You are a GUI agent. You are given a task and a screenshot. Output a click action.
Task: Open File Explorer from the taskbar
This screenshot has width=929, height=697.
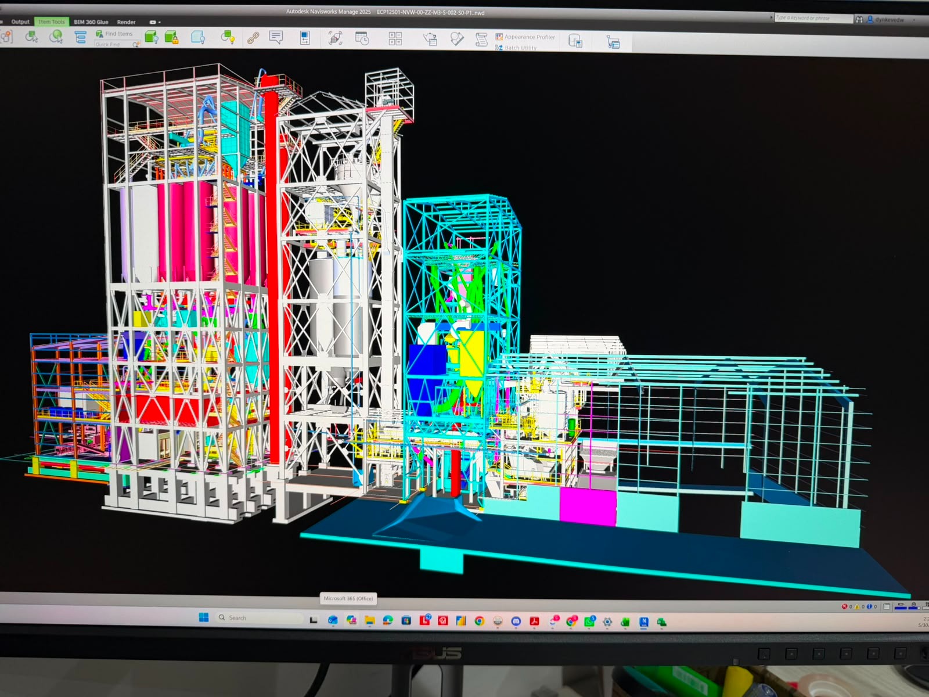tap(369, 620)
